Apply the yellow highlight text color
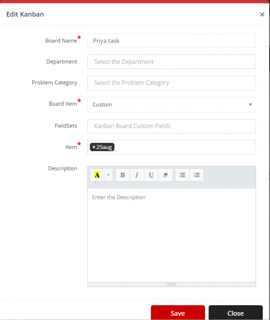Viewport: 270px width, 320px height. click(x=97, y=175)
